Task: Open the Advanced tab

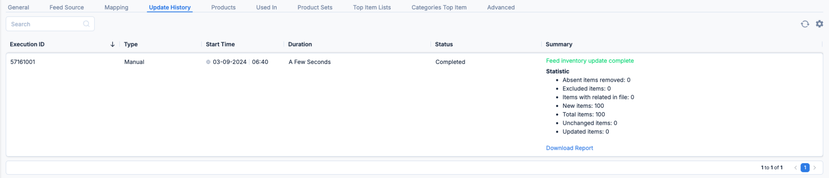Action: coord(501,7)
